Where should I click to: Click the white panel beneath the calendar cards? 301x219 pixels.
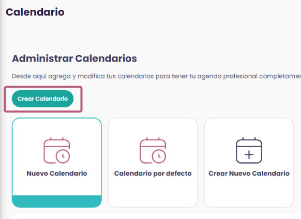tap(157, 216)
